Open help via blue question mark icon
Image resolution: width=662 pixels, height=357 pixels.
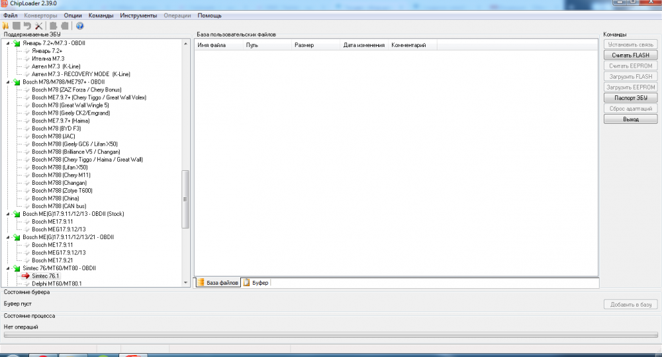coord(79,26)
